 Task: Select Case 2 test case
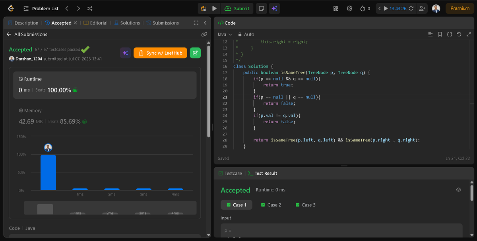pos(271,205)
